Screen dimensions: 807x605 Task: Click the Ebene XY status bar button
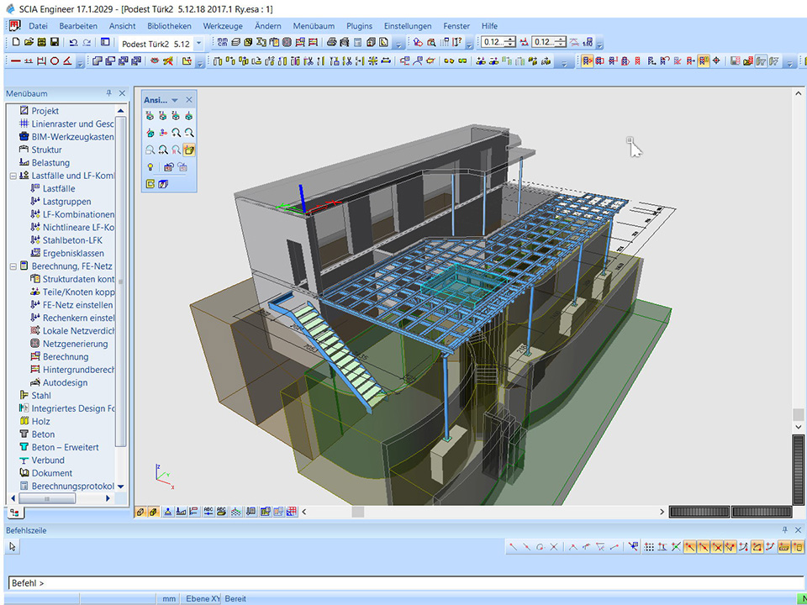click(203, 598)
